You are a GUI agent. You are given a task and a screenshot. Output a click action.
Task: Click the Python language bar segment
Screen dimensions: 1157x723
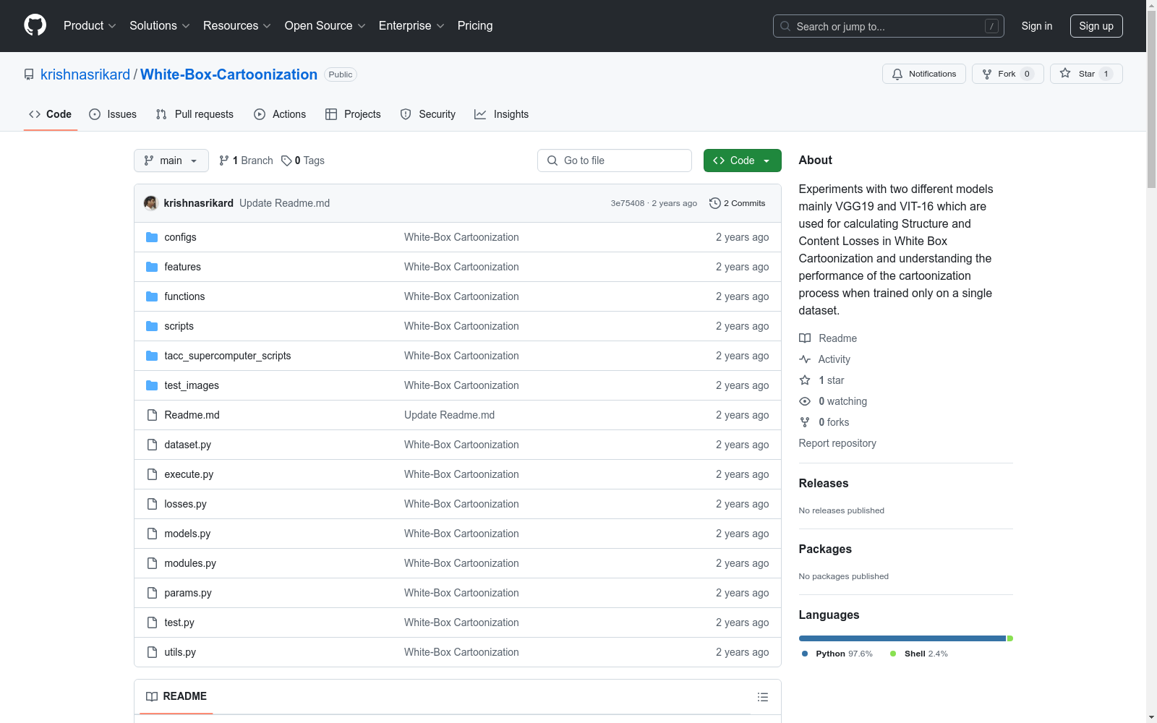click(902, 638)
